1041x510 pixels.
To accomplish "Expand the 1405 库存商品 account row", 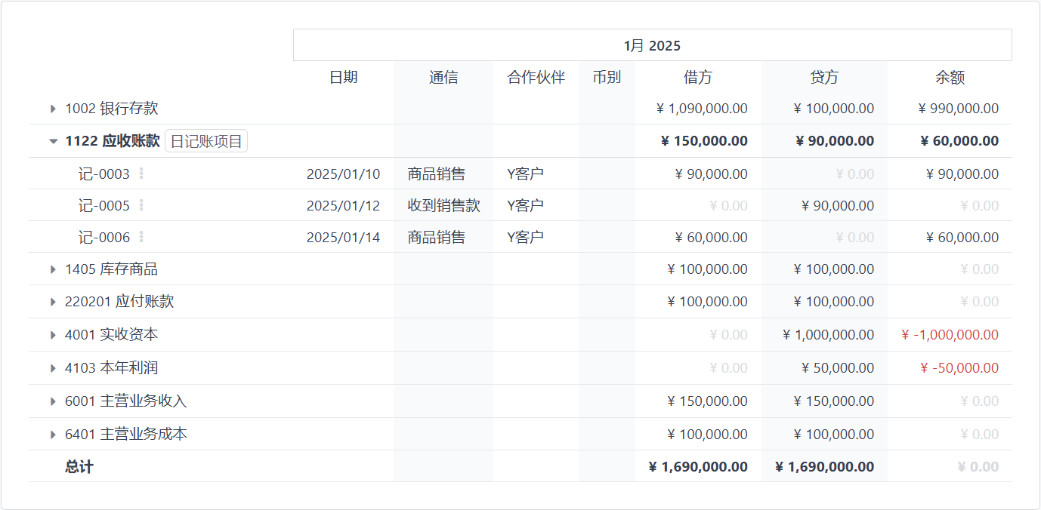I will coord(53,269).
